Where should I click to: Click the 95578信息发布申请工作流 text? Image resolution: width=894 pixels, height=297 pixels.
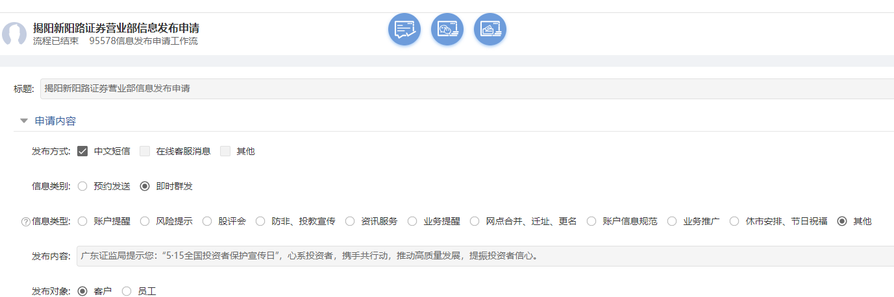click(143, 41)
